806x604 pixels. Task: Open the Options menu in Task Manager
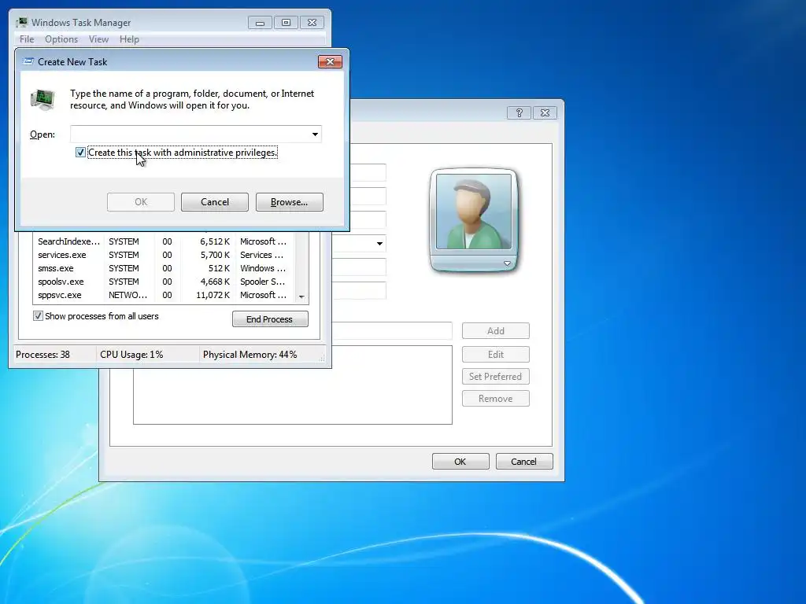coord(61,39)
